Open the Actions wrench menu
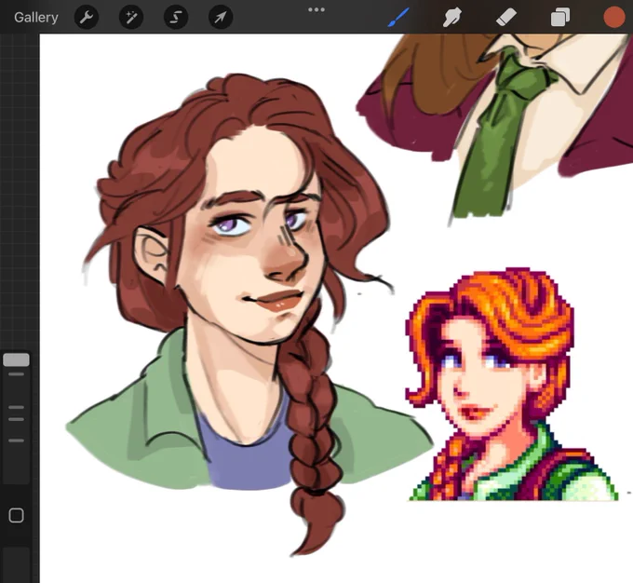 87,18
